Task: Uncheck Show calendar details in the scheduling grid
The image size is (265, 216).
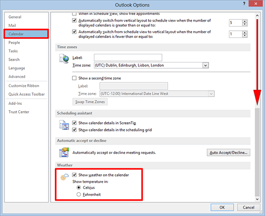Action: pos(74,130)
